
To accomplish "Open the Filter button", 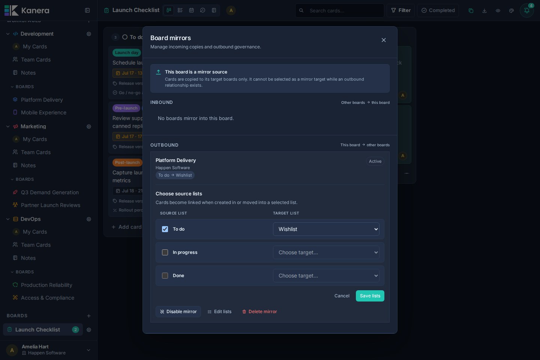I will pos(400,10).
